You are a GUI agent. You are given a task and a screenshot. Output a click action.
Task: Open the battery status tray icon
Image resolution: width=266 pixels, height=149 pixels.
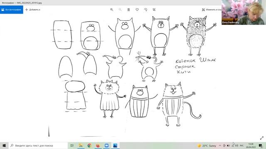coord(229,145)
